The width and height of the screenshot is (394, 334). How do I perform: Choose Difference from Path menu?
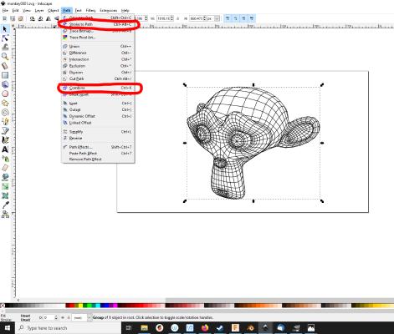pos(98,53)
